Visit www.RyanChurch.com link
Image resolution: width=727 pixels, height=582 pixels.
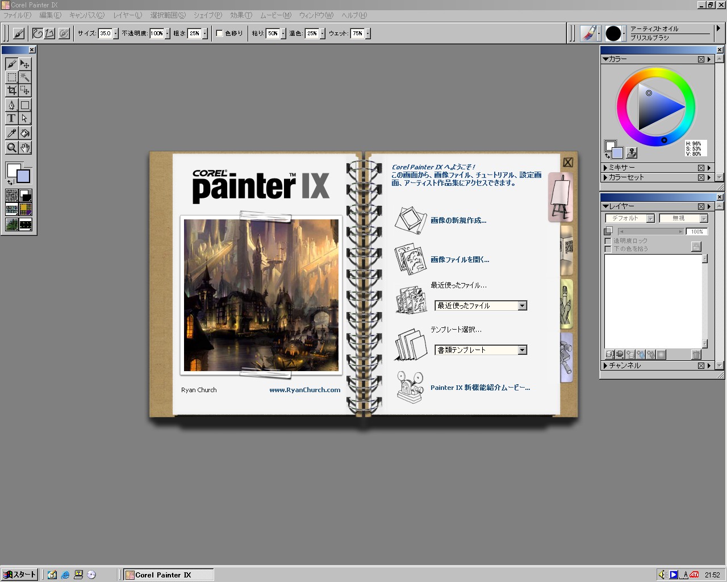[x=305, y=390]
